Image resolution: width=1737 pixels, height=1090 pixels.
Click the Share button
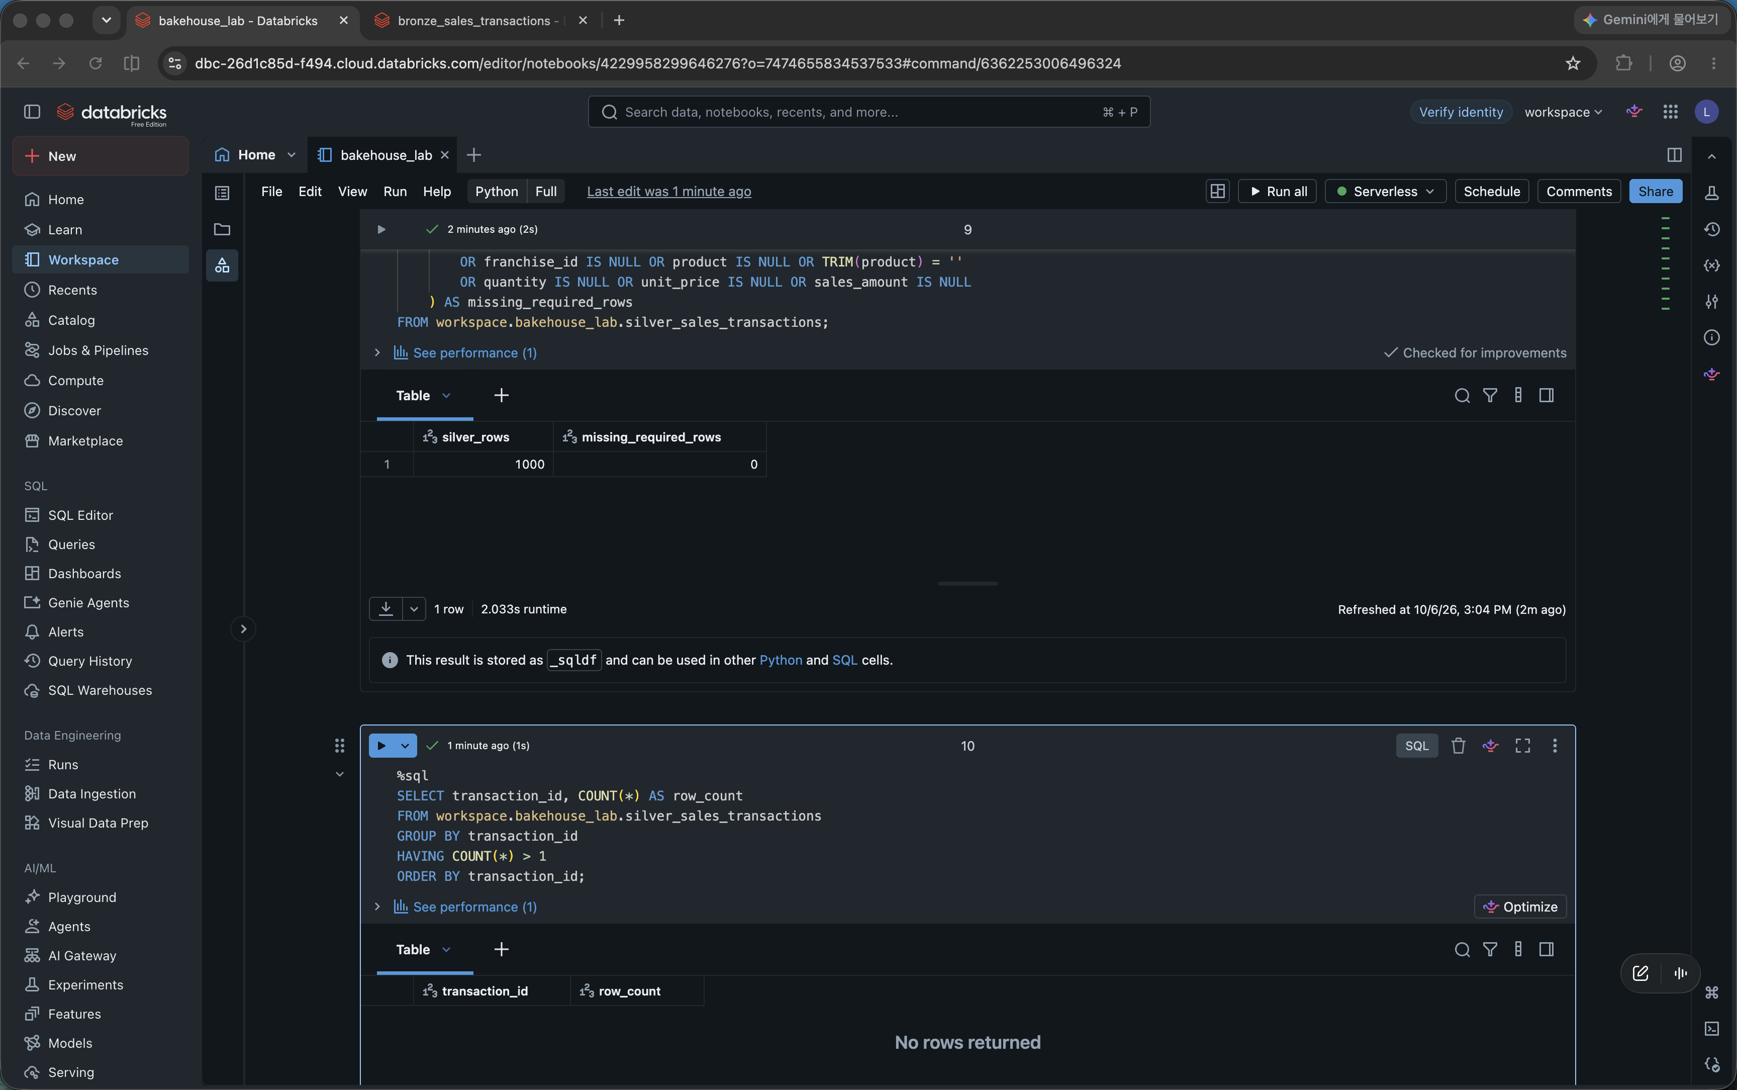click(1656, 191)
